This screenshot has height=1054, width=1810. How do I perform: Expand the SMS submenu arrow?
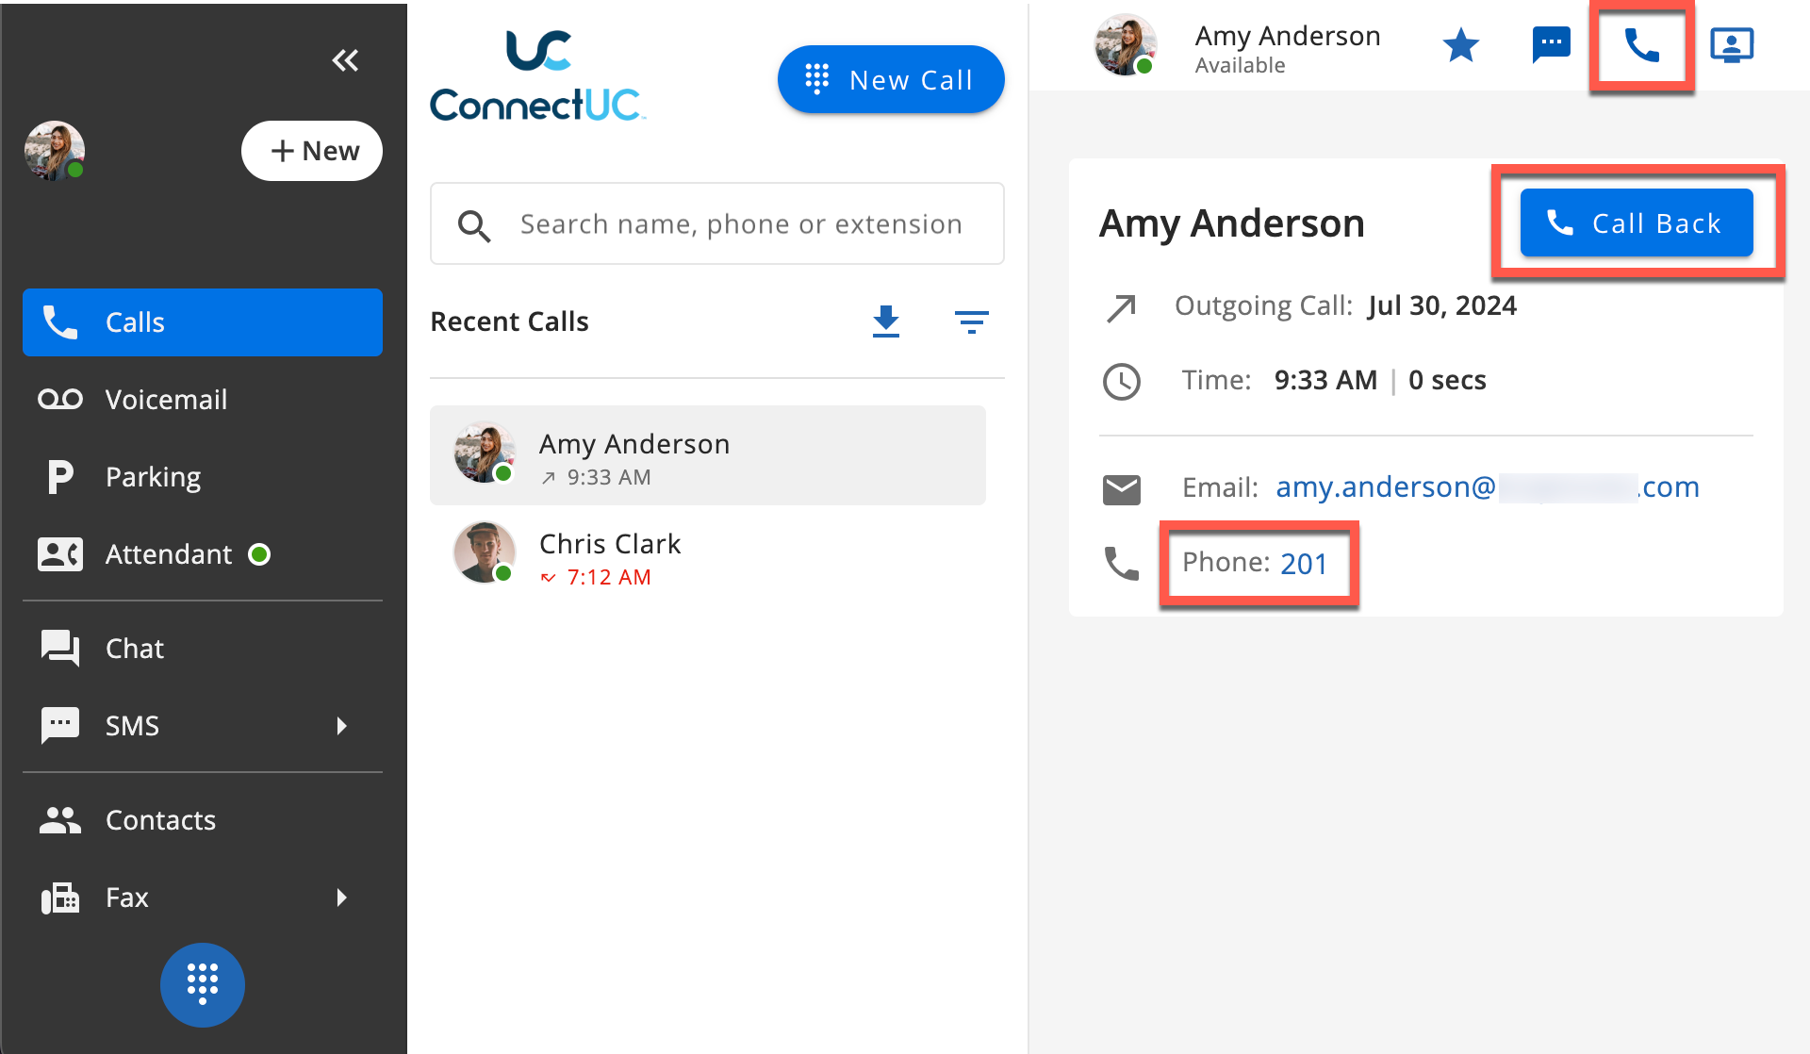tap(342, 725)
